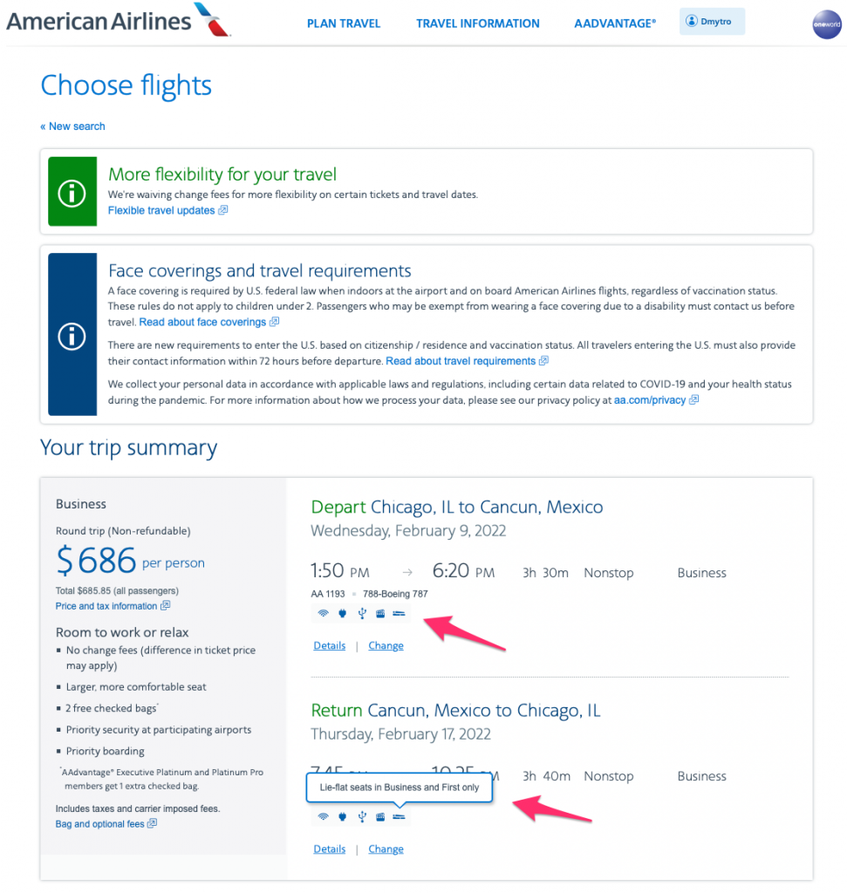Go back via New search link
Viewport: 847px width, 893px height.
coord(73,126)
